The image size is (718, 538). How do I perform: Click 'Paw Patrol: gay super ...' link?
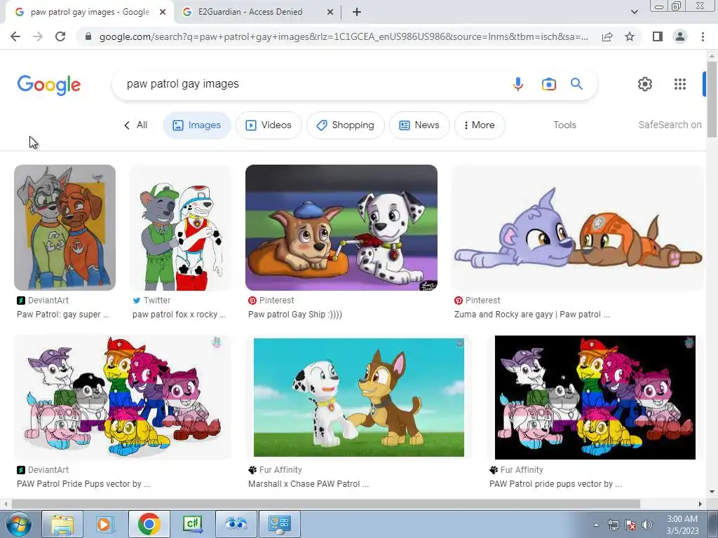62,315
